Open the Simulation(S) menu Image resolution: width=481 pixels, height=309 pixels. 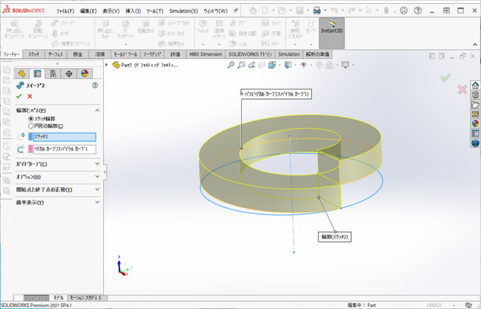click(x=184, y=11)
